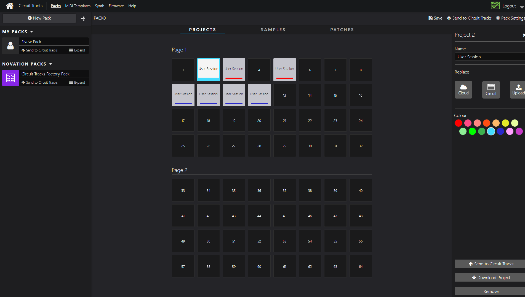The height and width of the screenshot is (297, 525).
Task: Select the bright green colour swatch
Action: (472, 132)
